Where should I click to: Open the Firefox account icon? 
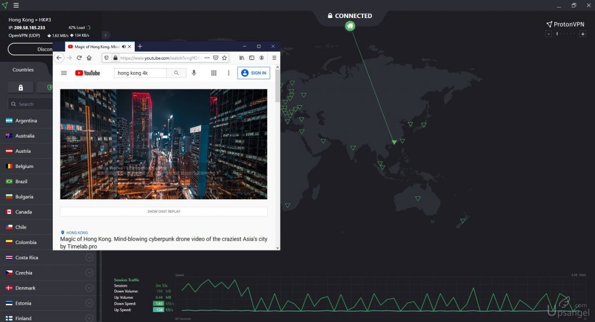pyautogui.click(x=261, y=58)
